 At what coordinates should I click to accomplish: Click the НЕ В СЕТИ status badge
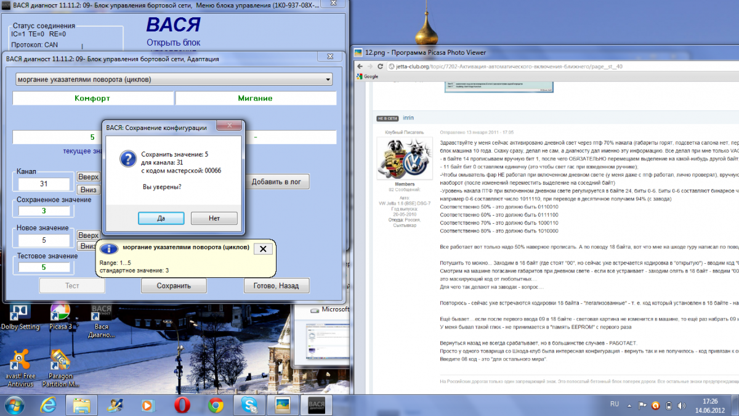[x=387, y=118]
